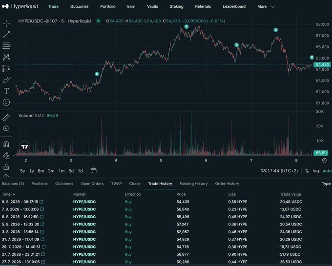Open the Earn page
The image size is (332, 266).
tap(131, 6)
